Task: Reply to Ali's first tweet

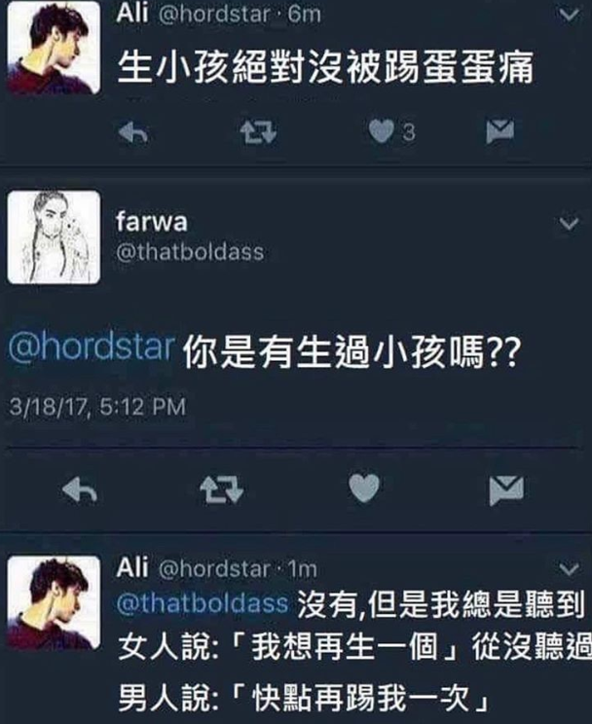Action: [133, 133]
